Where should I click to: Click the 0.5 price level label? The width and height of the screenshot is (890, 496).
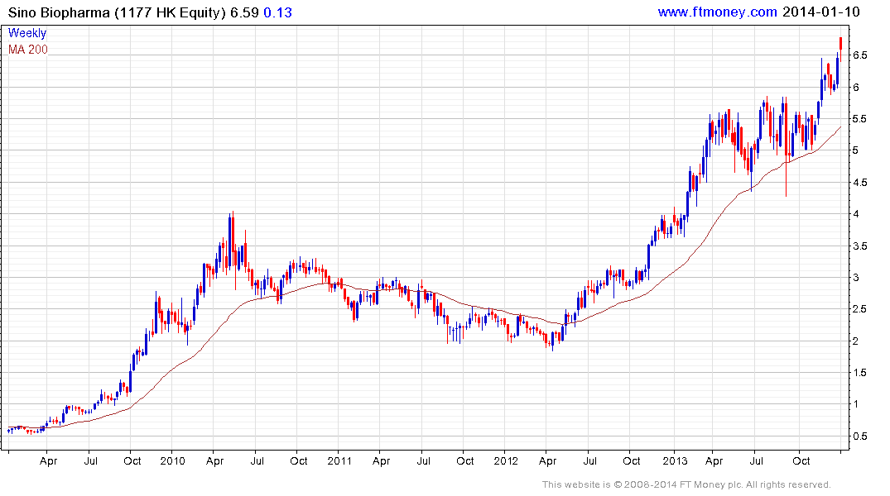(x=859, y=436)
